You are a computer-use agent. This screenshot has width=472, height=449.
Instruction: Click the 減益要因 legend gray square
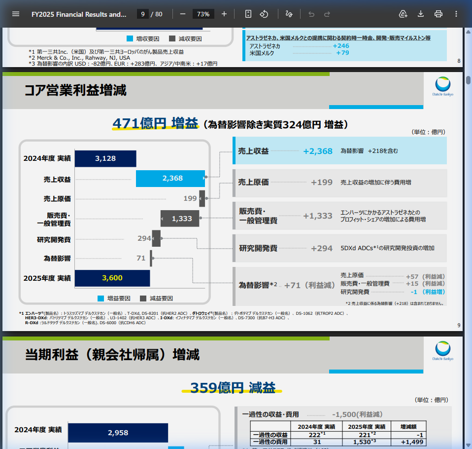coord(143,299)
